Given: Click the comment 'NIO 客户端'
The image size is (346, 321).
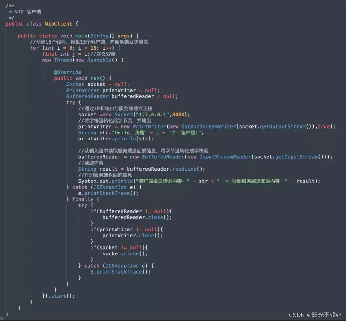Looking at the screenshot, I should [x=28, y=12].
